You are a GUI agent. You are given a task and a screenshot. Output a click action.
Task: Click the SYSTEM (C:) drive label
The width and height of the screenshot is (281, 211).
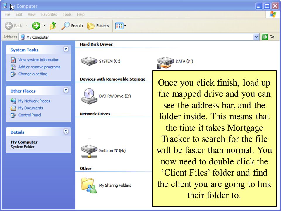click(110, 61)
